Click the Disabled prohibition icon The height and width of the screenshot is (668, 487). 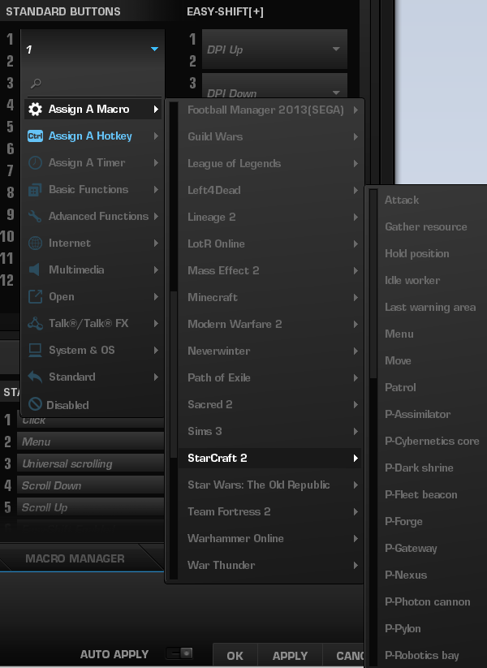point(35,404)
